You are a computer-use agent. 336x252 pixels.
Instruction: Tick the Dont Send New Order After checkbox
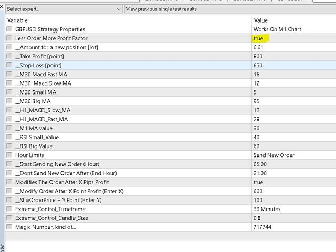(x=9, y=173)
